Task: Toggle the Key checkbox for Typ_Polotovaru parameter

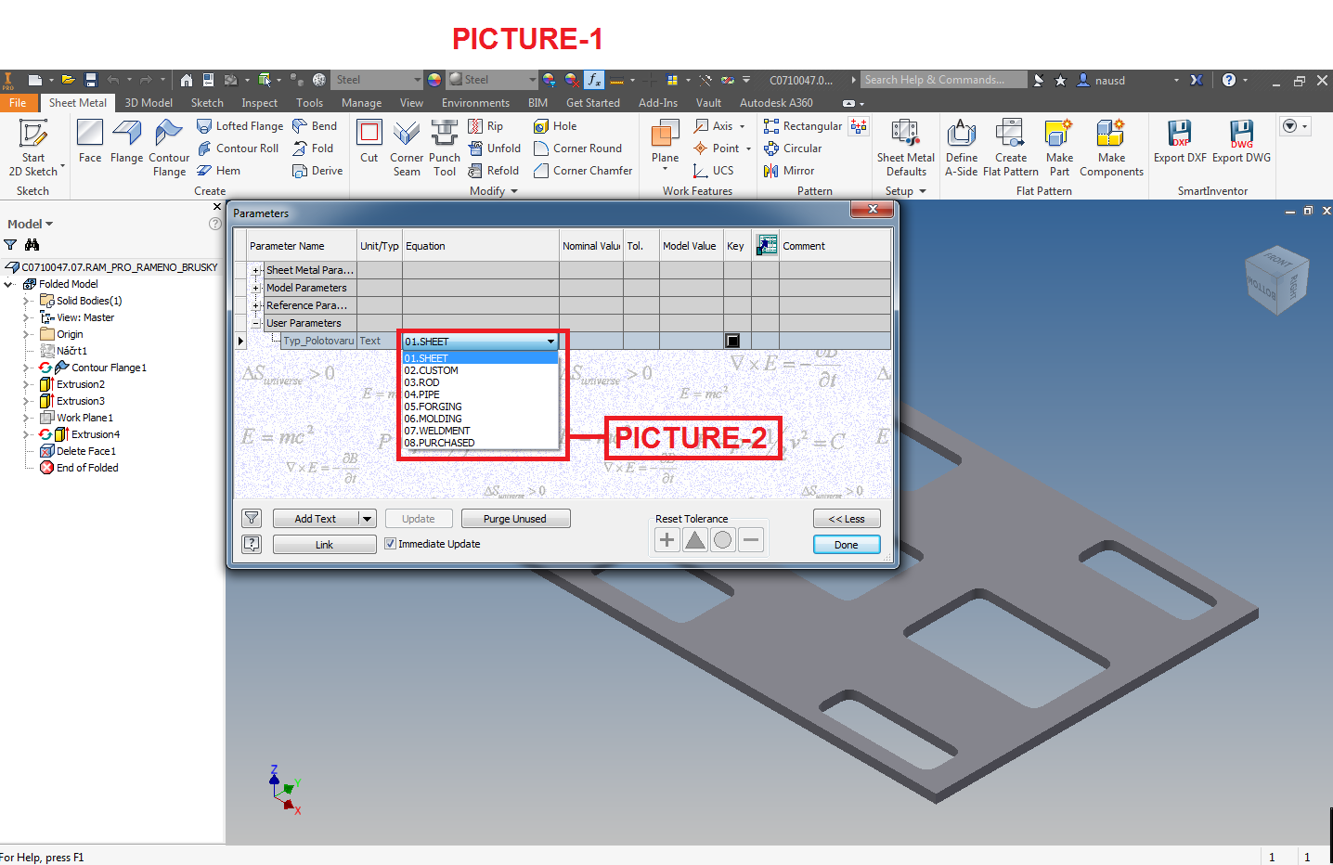Action: pyautogui.click(x=732, y=341)
